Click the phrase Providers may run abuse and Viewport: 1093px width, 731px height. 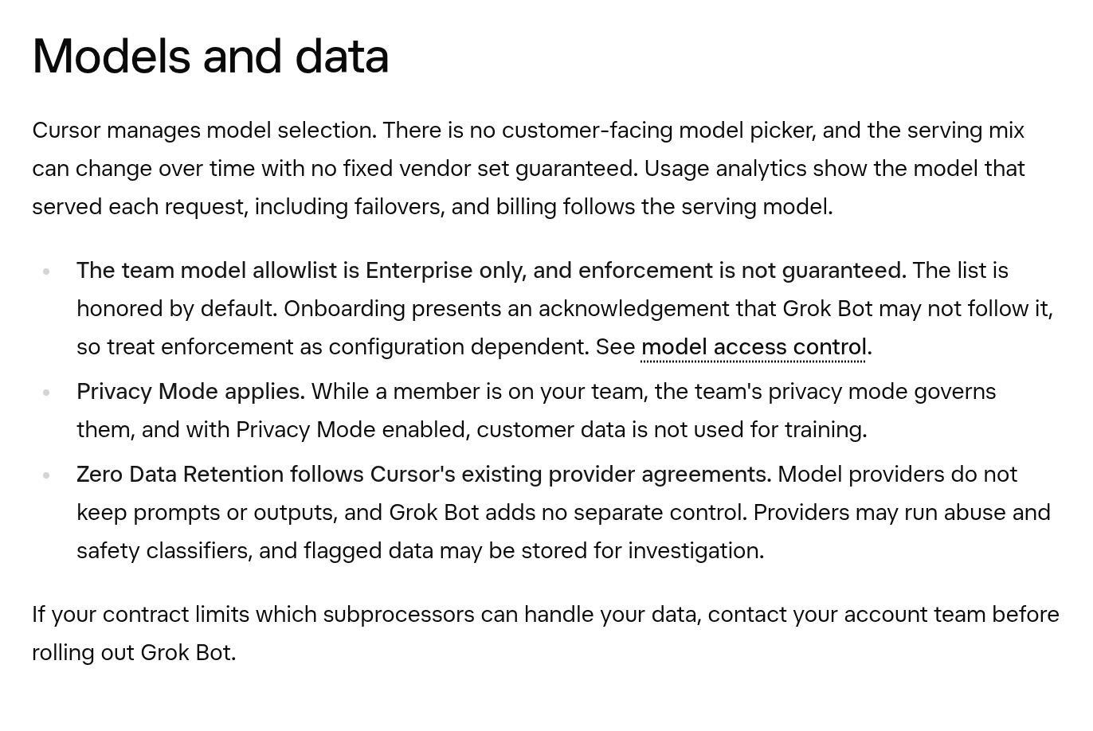(902, 513)
